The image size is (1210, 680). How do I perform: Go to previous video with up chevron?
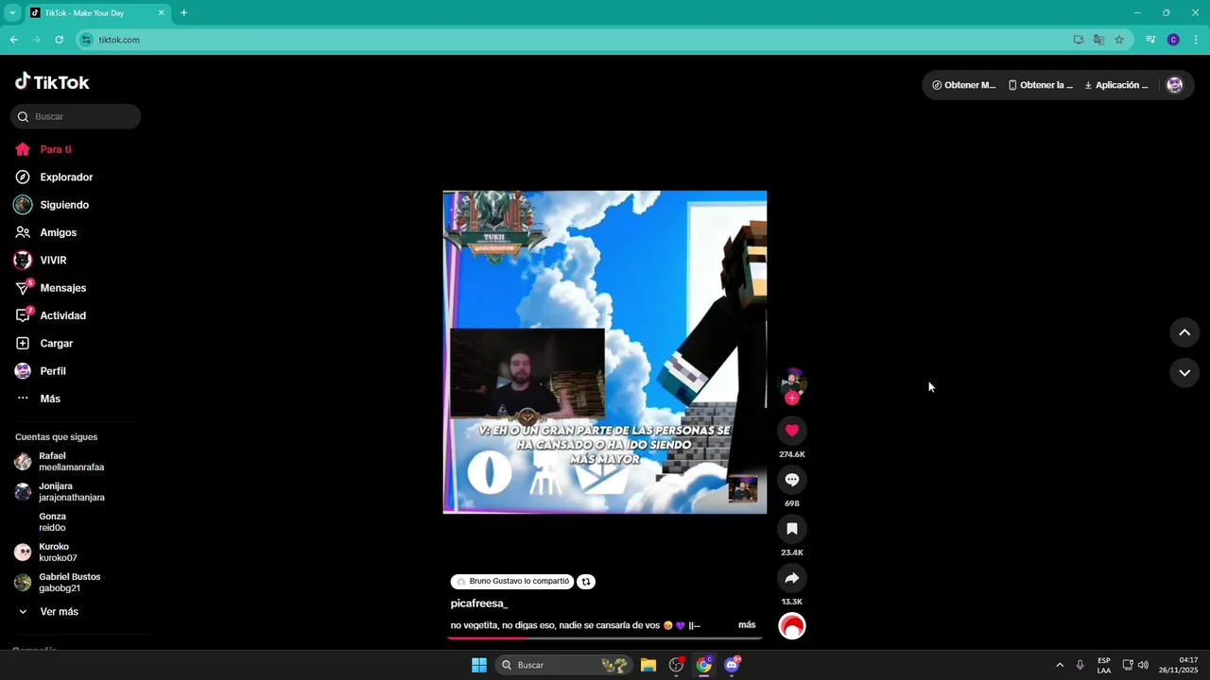pos(1184,332)
